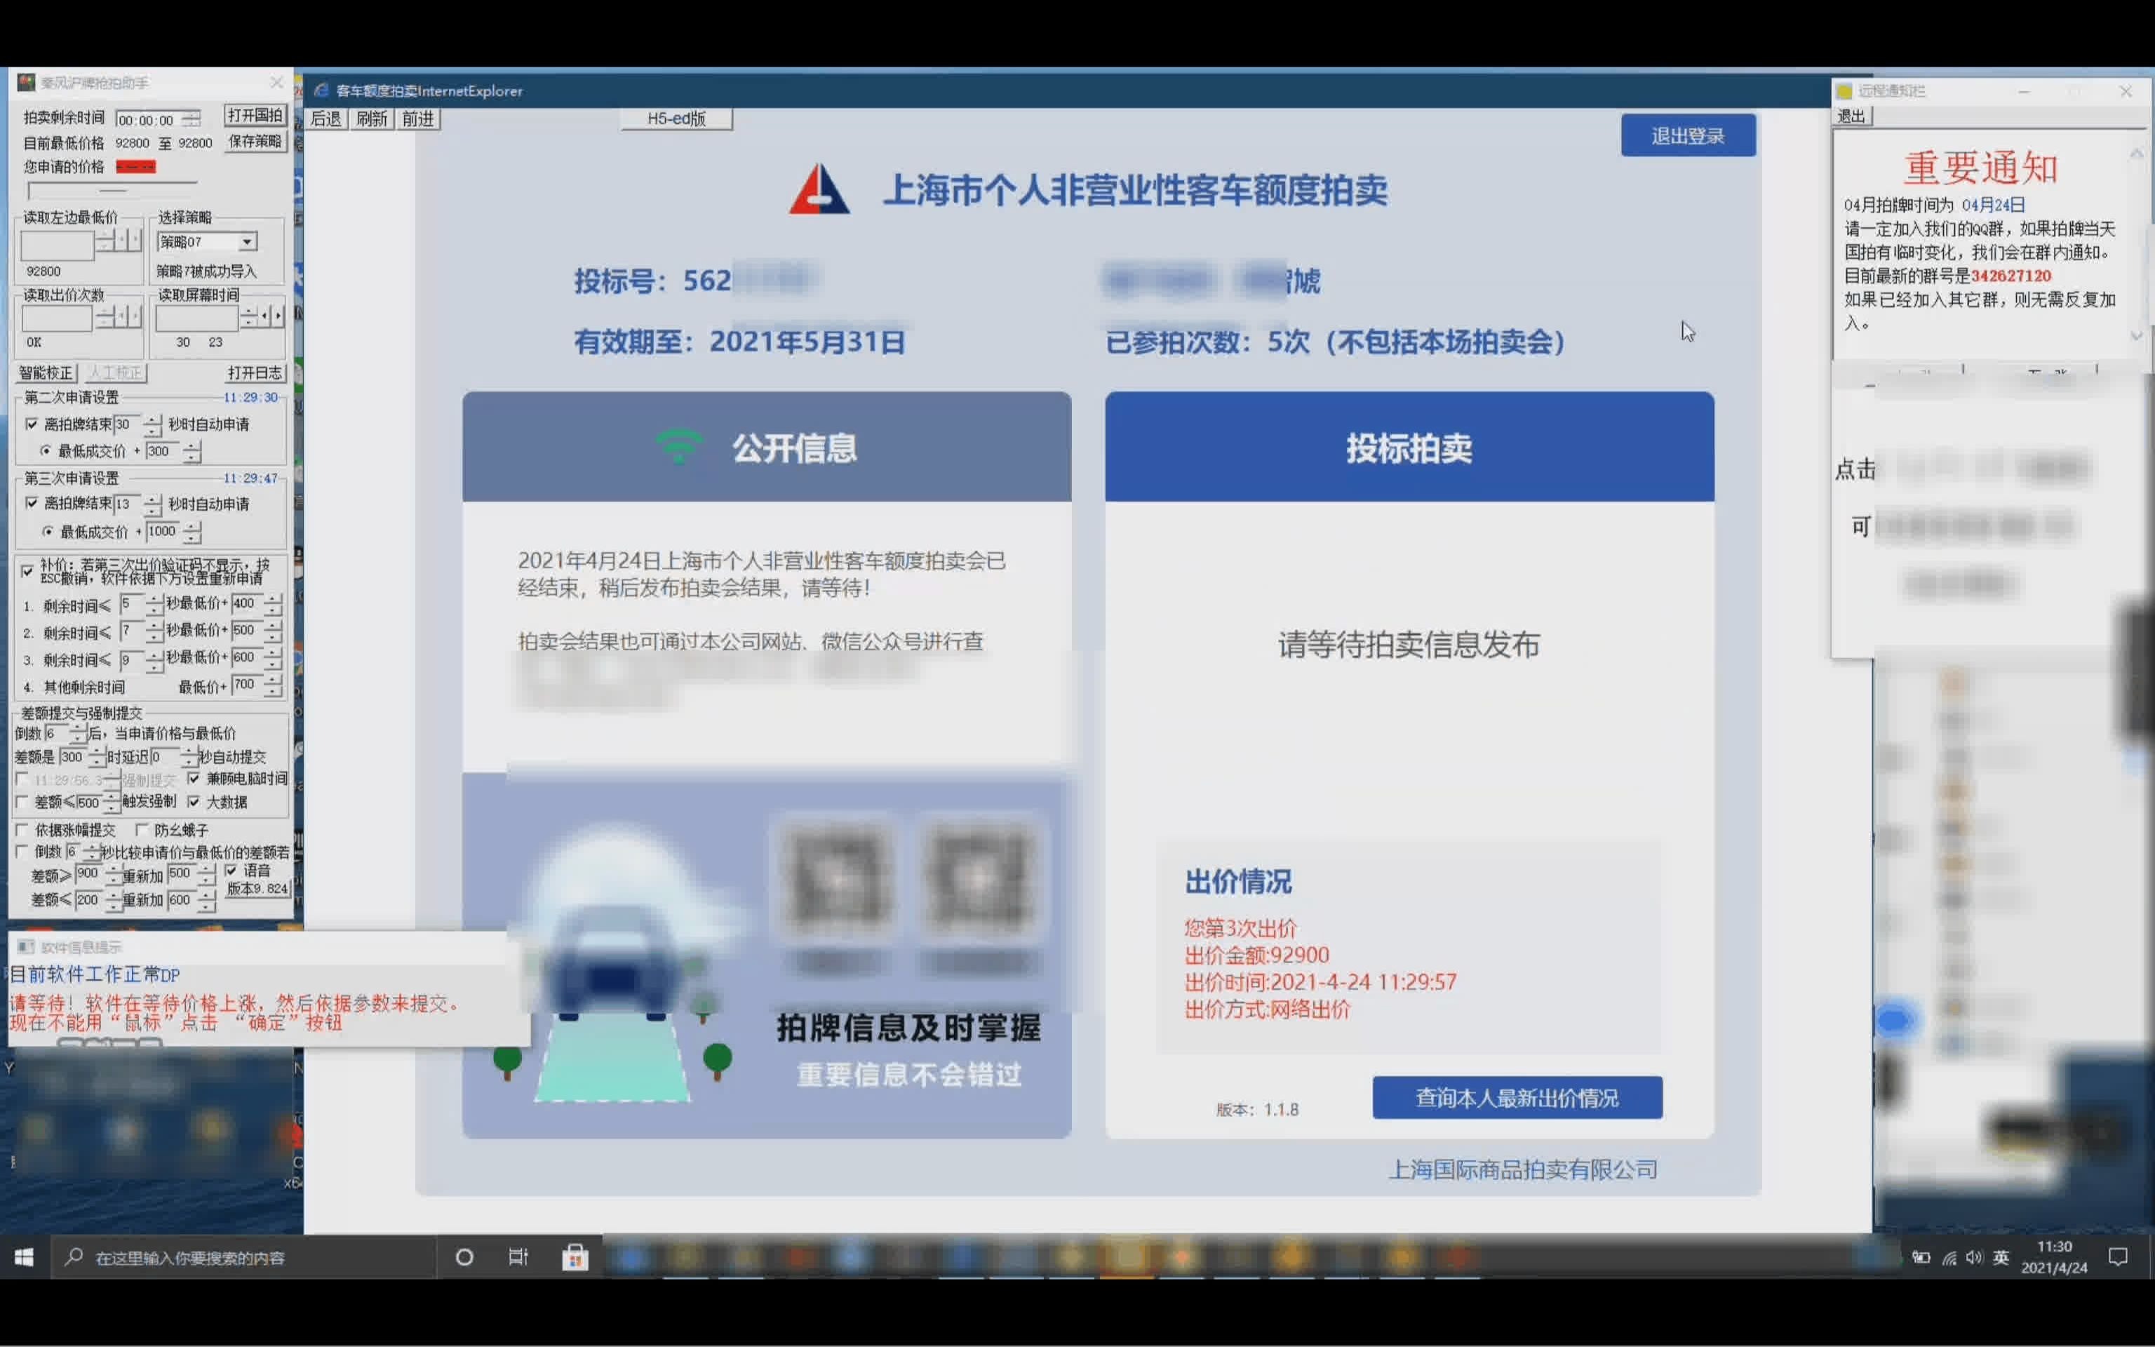Screen dimensions: 2155x1347
Task: Select the 公开信息 panel header
Action: coord(766,446)
